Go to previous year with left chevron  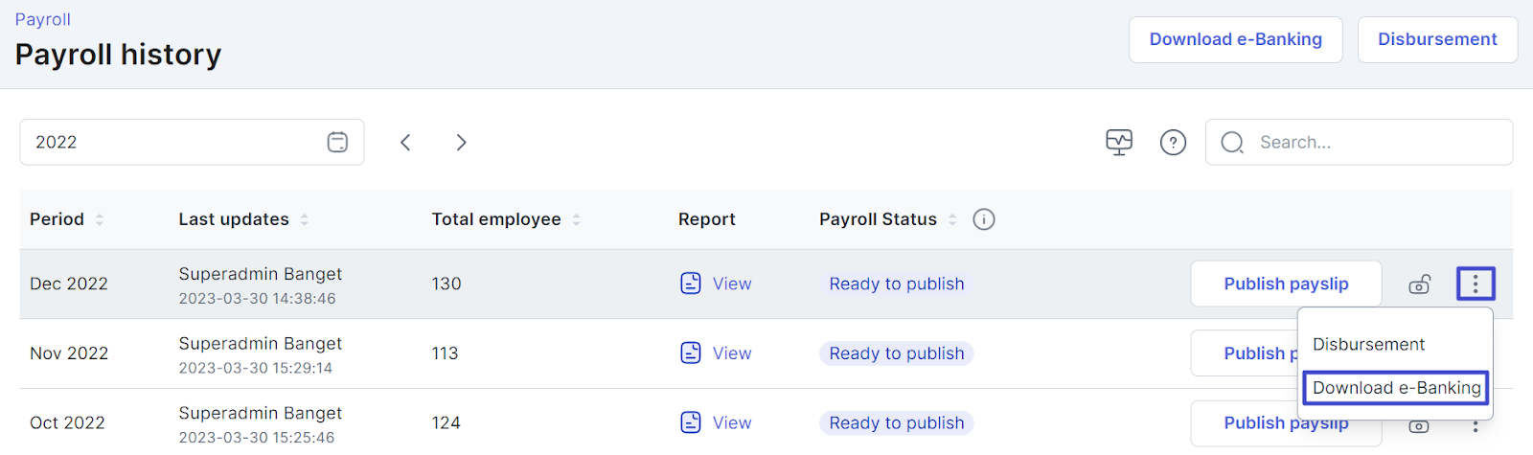pos(405,143)
